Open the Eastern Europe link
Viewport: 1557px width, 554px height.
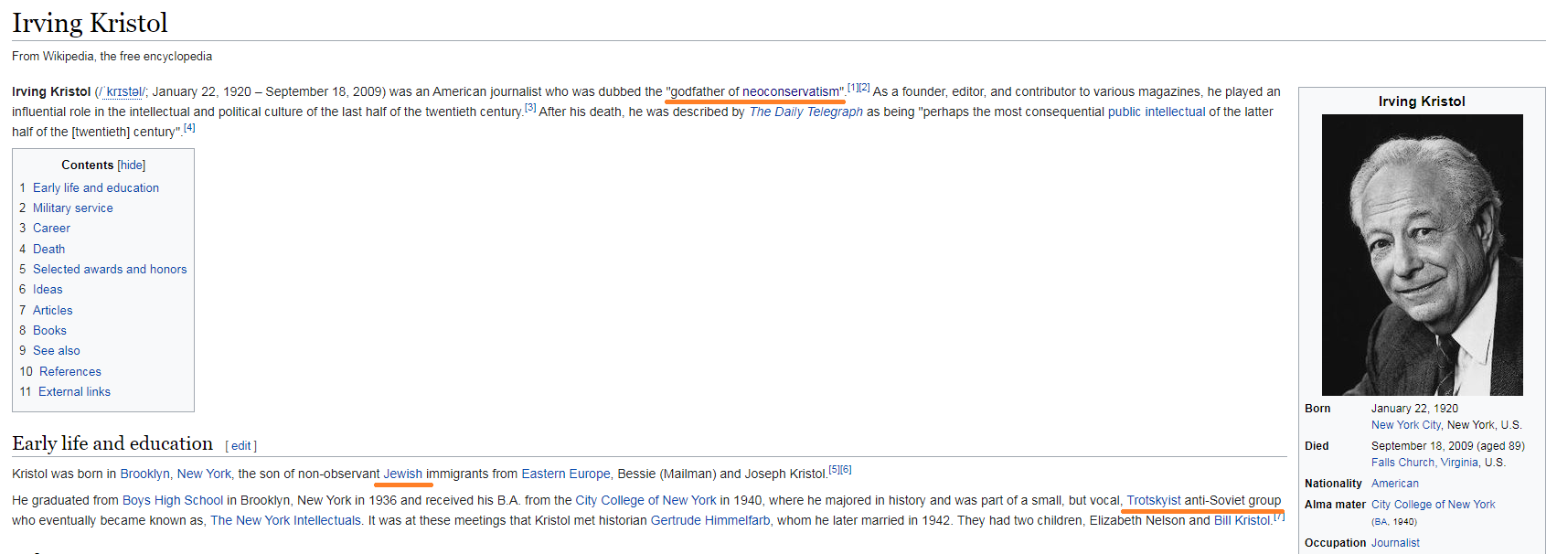(x=566, y=474)
